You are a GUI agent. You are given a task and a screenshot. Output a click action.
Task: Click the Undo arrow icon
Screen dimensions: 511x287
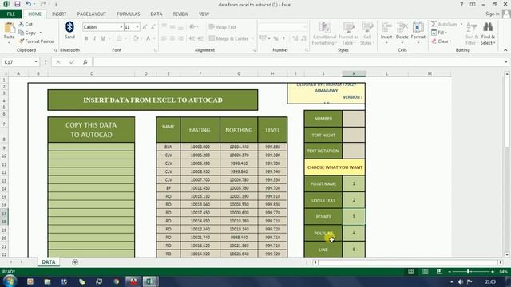28,4
